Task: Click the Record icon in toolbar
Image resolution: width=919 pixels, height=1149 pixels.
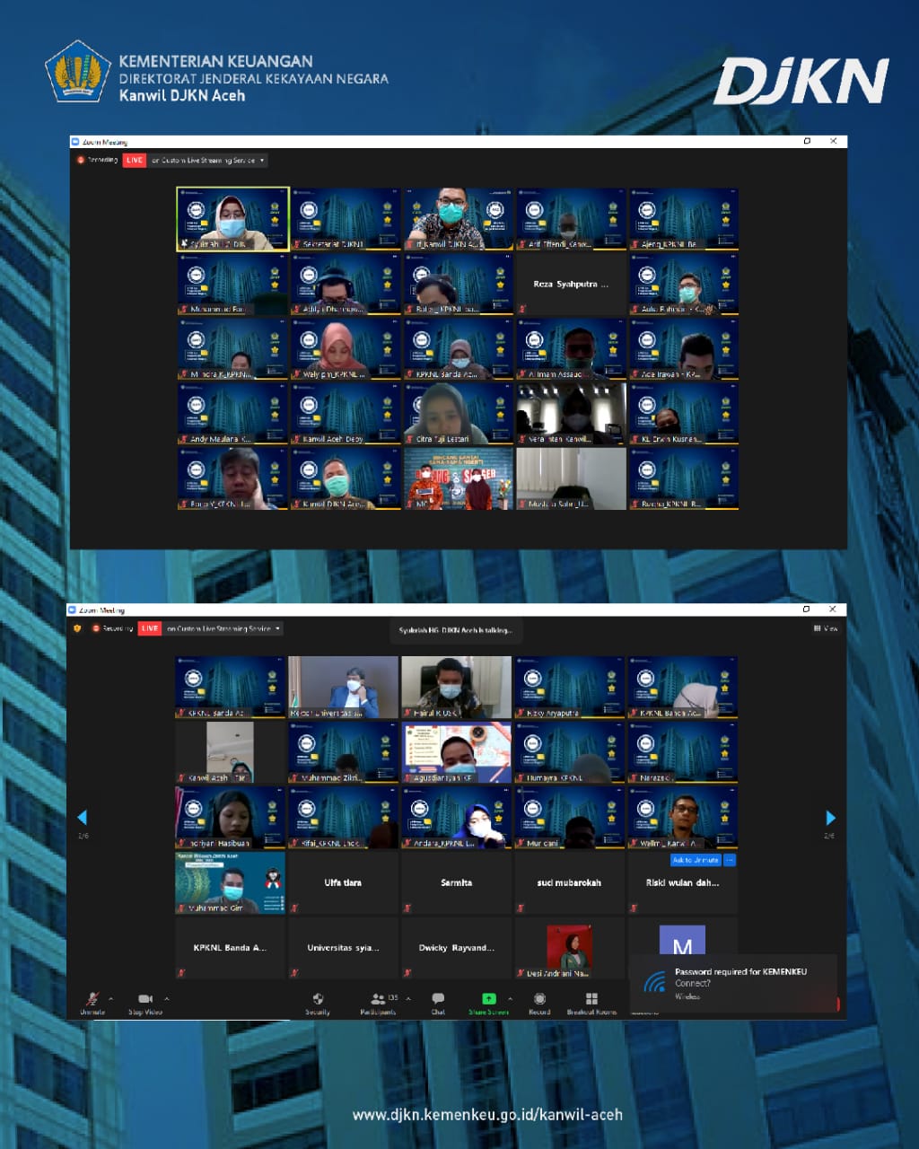Action: [x=539, y=998]
